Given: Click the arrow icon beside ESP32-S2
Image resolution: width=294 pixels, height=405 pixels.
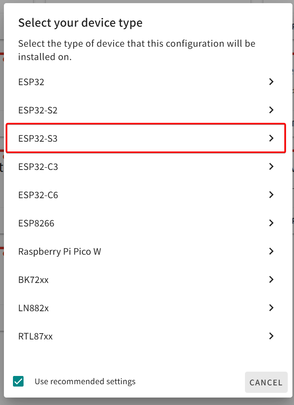Looking at the screenshot, I should click(x=271, y=110).
